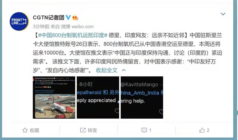Open hashtag #中国800台制氧机运抵印度#
238x140 pixels.
pyautogui.click(x=73, y=35)
